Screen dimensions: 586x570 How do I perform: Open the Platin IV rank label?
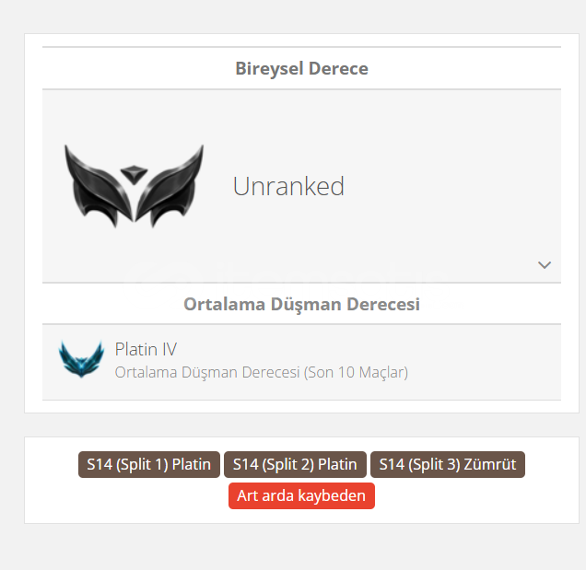tap(146, 349)
